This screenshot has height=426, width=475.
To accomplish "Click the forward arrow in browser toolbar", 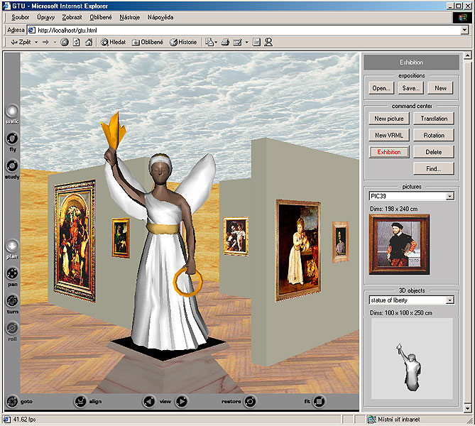I will coord(45,42).
